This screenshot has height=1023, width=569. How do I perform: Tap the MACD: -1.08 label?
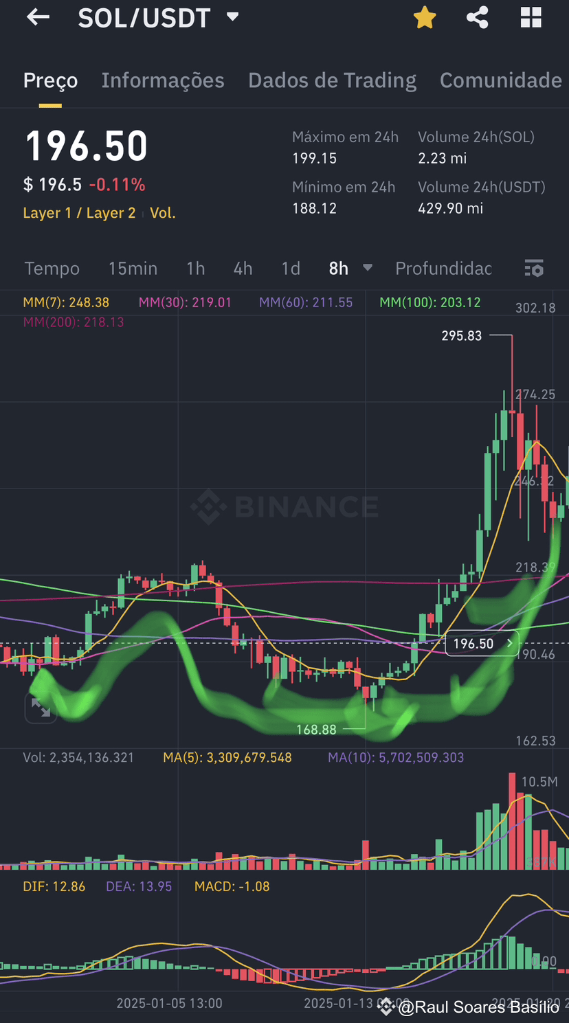pyautogui.click(x=232, y=886)
